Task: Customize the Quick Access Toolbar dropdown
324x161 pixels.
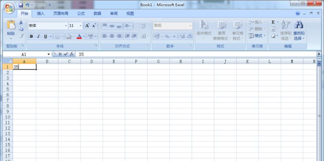Action: click(49, 5)
